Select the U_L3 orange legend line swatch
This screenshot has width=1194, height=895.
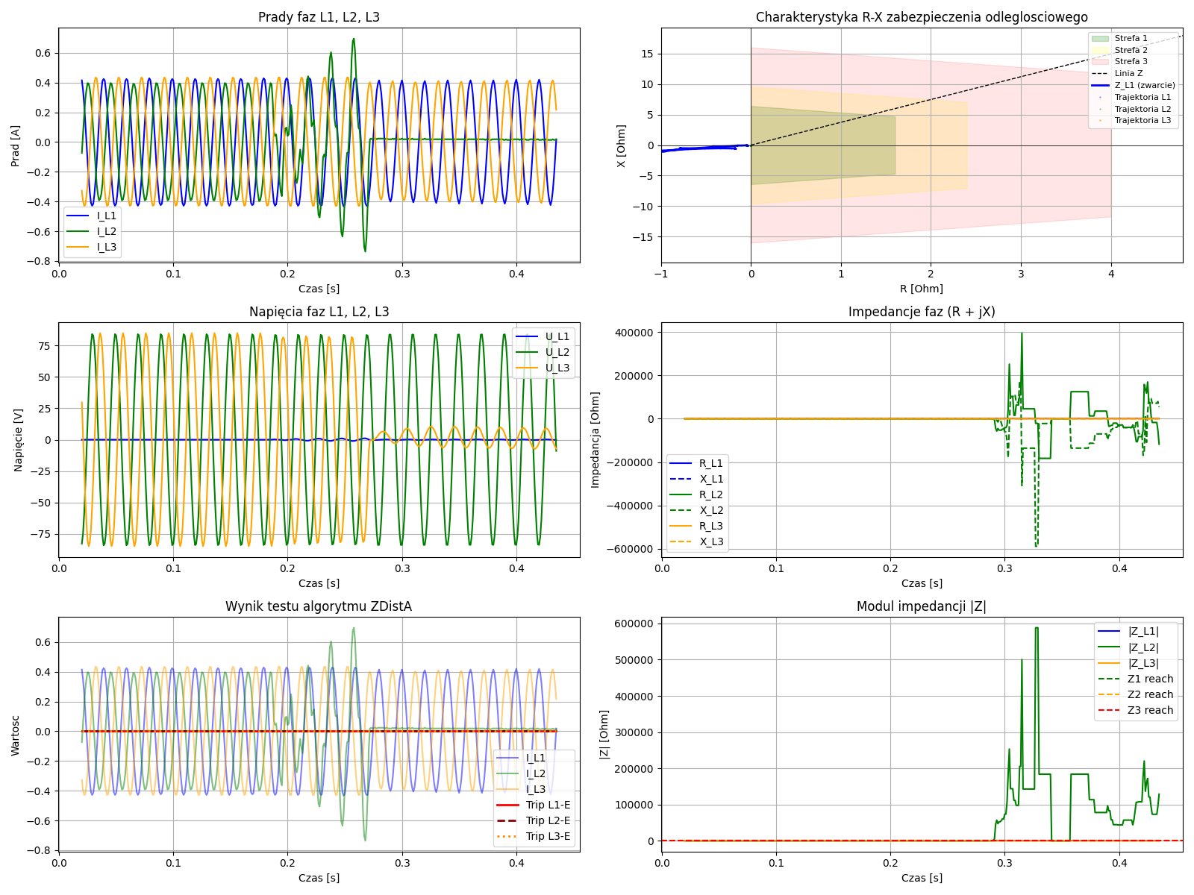(527, 368)
